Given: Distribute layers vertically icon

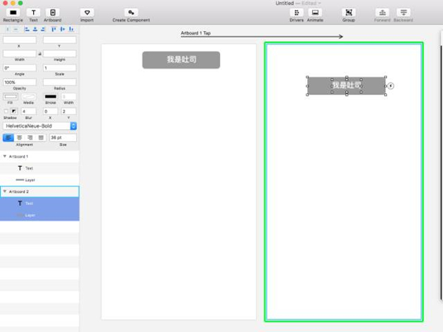Looking at the screenshot, I should pyautogui.click(x=16, y=29).
